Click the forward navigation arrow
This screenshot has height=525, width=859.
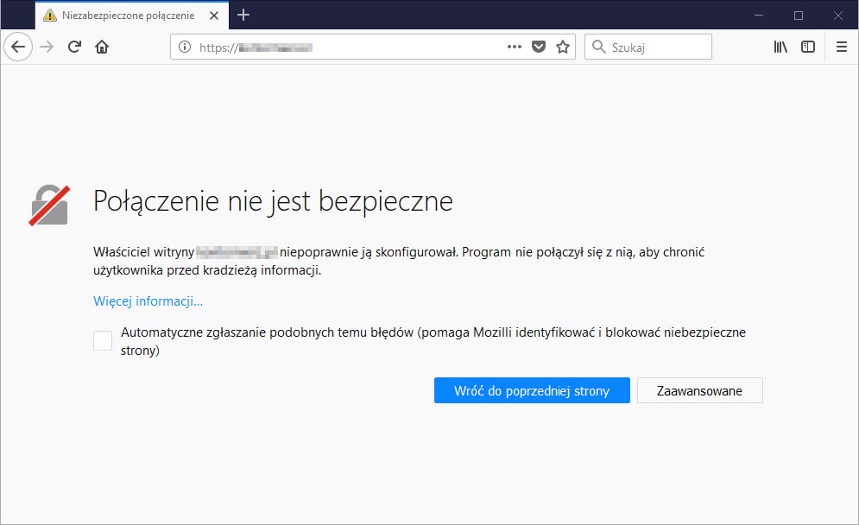point(47,47)
